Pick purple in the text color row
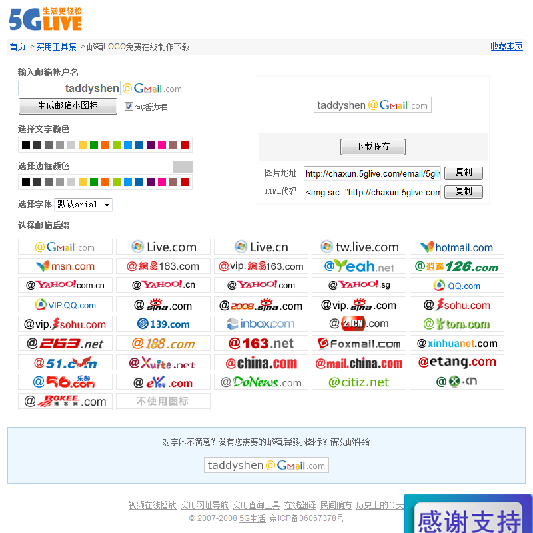 click(x=151, y=145)
